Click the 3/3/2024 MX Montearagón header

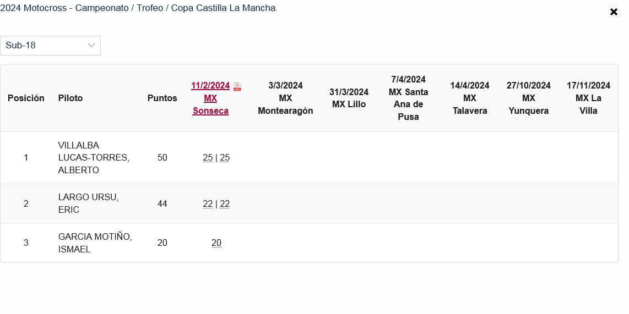click(x=285, y=98)
